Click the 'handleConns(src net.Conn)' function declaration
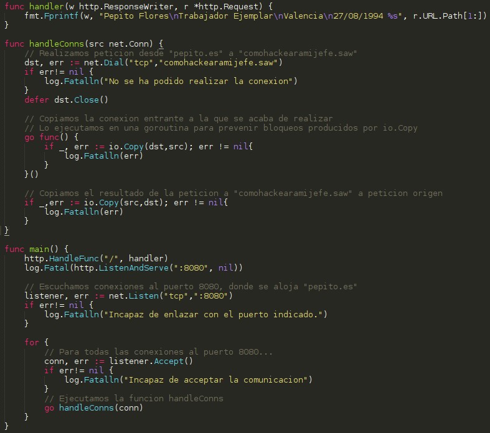 (x=92, y=44)
